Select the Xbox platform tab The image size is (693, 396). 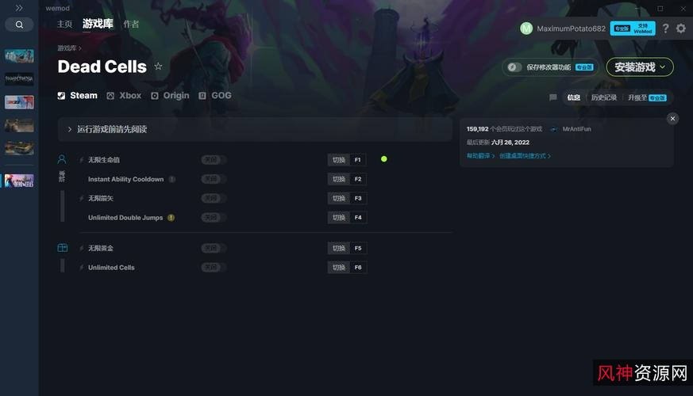point(124,96)
